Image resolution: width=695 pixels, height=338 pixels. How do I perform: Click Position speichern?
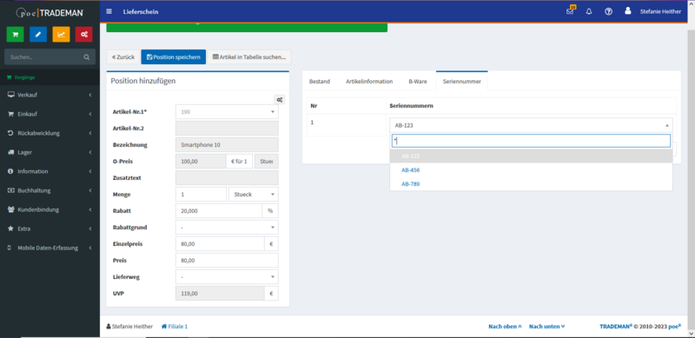tap(173, 56)
